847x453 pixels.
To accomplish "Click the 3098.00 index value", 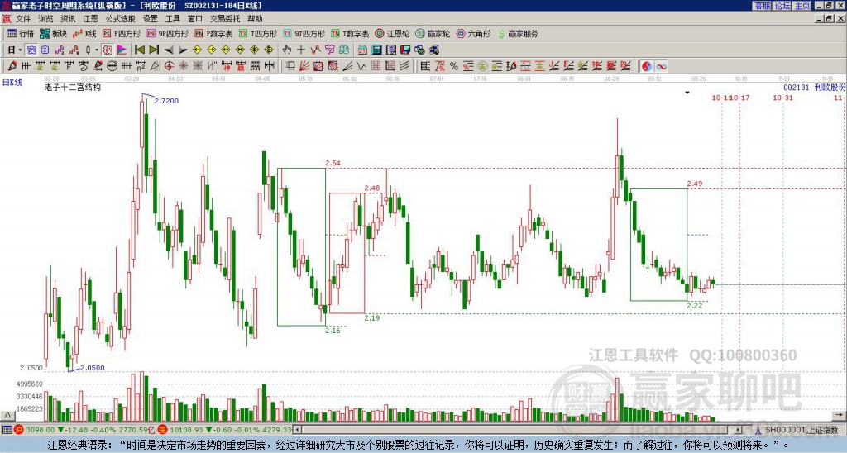I will point(40,430).
